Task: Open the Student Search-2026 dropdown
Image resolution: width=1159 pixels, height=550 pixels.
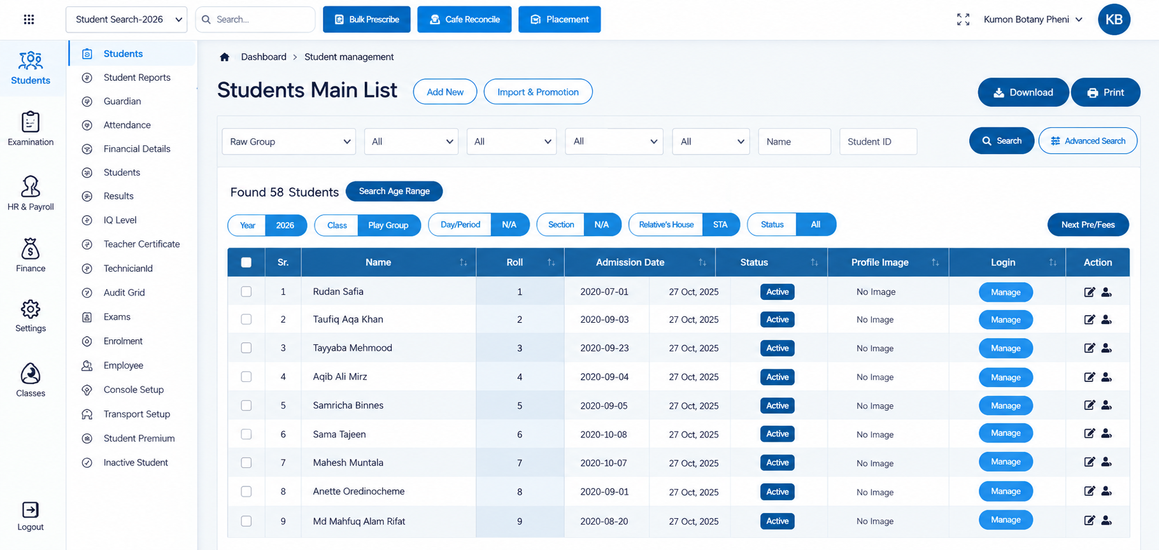Action: [x=126, y=19]
